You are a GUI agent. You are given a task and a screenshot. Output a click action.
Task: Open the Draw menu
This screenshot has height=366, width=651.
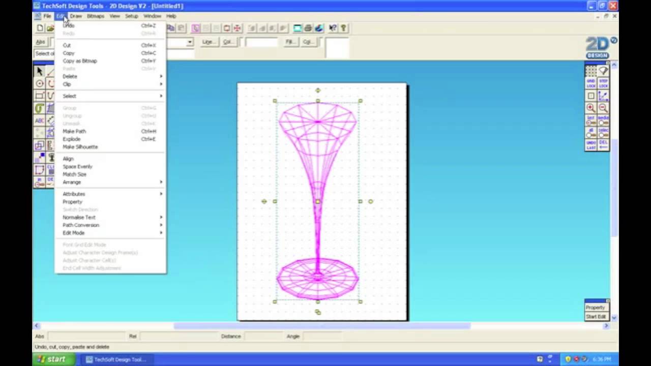[76, 16]
